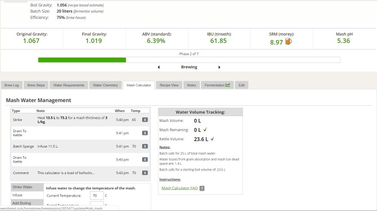This screenshot has width=377, height=211.
Task: Click the 'Water Volume Tracking:' header
Action: pyautogui.click(x=200, y=112)
